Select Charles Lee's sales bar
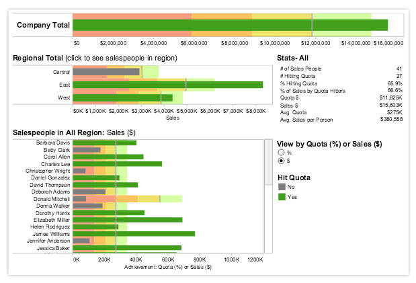416x283 pixels. (117, 163)
